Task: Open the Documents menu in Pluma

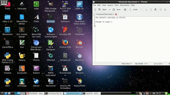Action: click(125, 5)
